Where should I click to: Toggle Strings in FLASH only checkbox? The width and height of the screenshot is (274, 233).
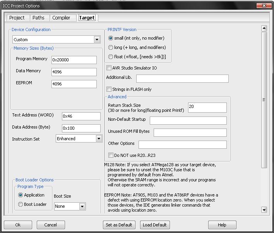tap(109, 89)
